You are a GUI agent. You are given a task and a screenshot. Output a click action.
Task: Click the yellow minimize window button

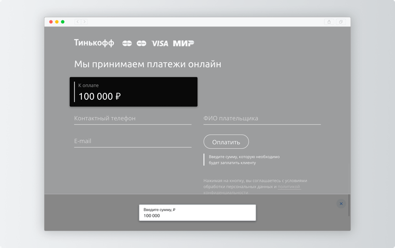click(57, 22)
